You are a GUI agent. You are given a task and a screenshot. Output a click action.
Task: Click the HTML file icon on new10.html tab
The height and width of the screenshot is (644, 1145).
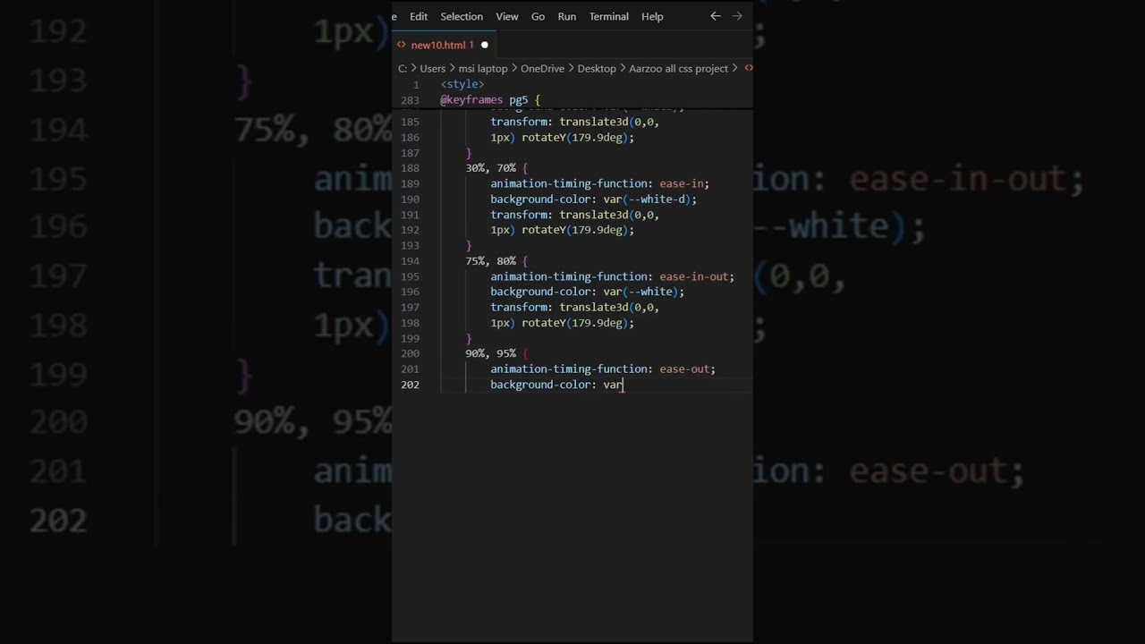point(402,45)
